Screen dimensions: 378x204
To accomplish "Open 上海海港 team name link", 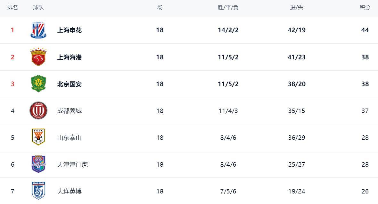I will (x=69, y=57).
